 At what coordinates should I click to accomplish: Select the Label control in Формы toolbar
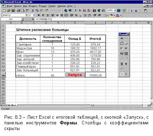point(122,38)
